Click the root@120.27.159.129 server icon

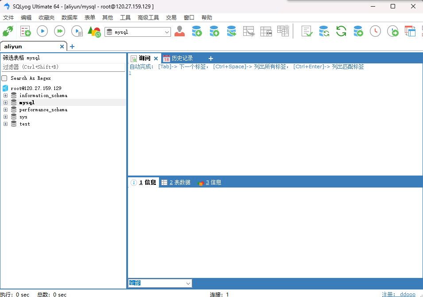point(5,88)
